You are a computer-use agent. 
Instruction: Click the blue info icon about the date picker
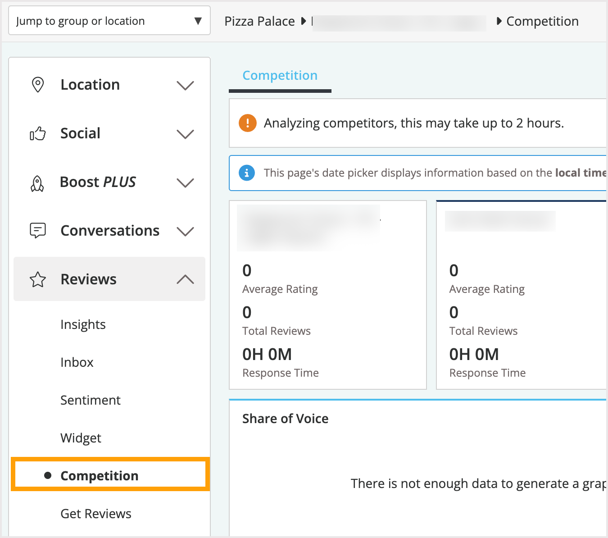(247, 173)
